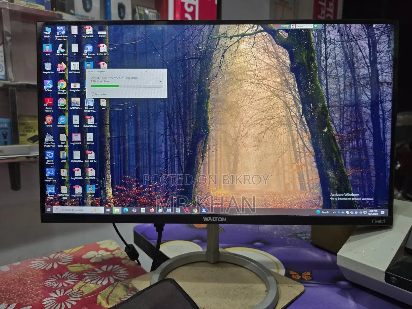This screenshot has height=309, width=412.
Task: Select the RAJU2 desktop file
Action: tap(102, 34)
